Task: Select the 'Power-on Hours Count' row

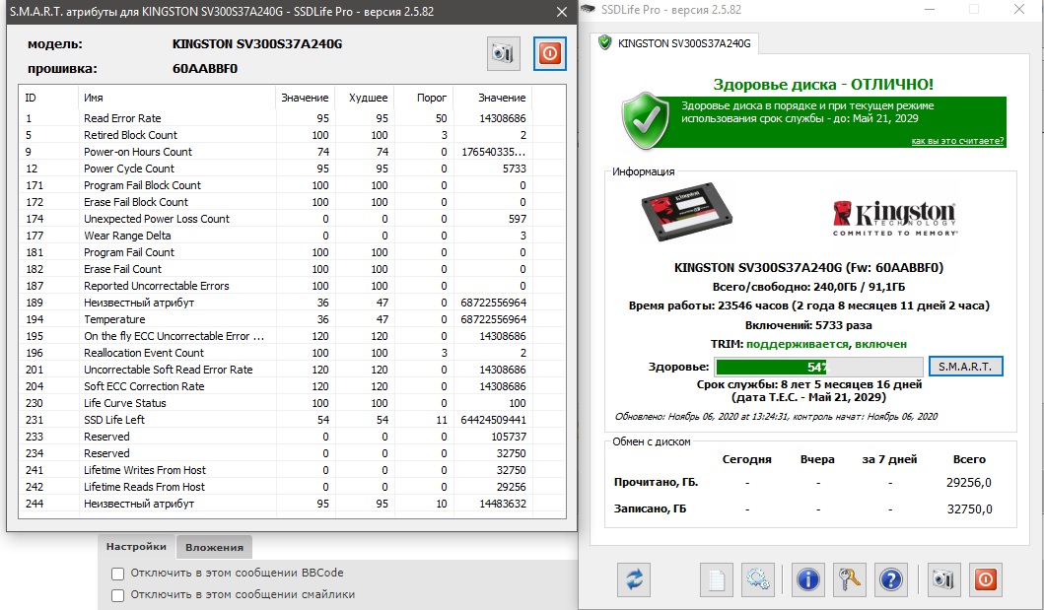Action: [292, 152]
